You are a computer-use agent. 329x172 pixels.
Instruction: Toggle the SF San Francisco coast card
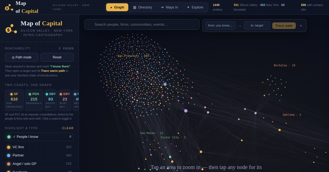click(x=14, y=100)
